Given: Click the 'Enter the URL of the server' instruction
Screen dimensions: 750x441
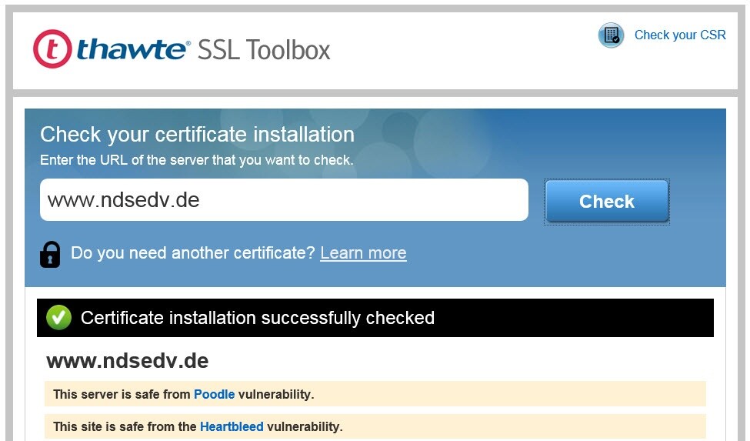Looking at the screenshot, I should point(196,160).
